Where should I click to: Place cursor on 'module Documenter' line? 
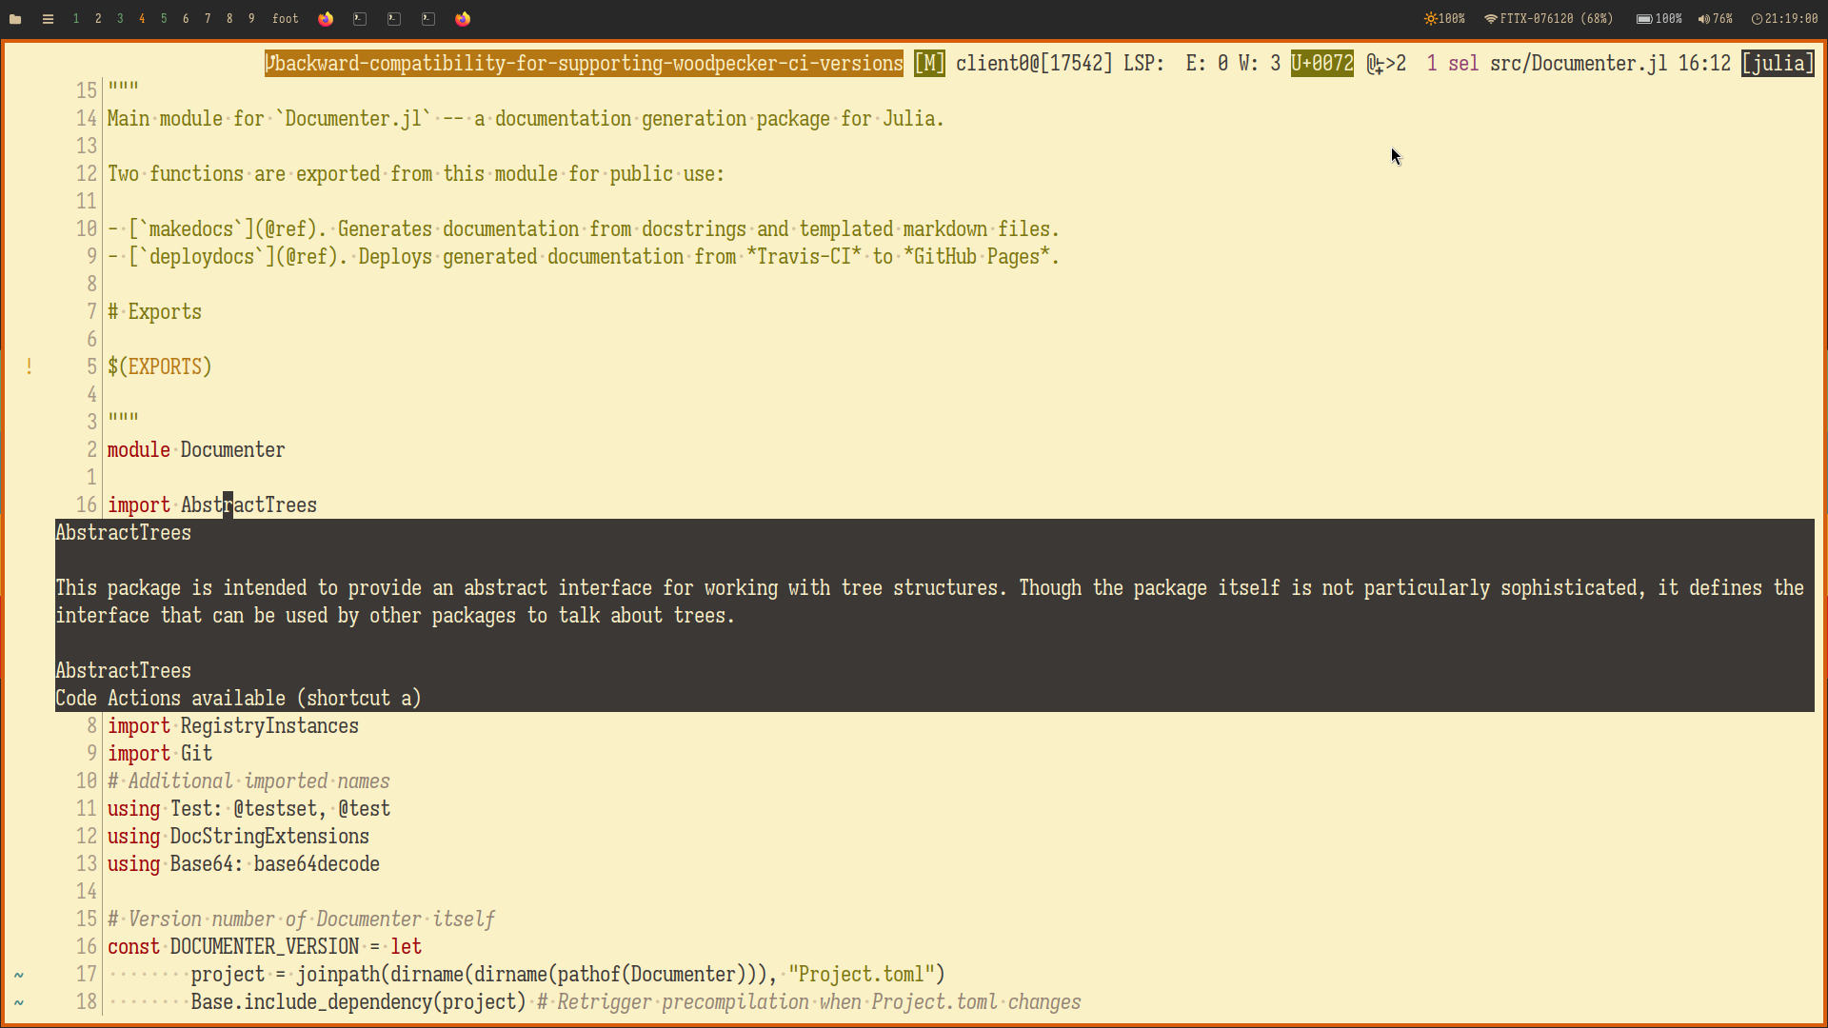click(196, 450)
